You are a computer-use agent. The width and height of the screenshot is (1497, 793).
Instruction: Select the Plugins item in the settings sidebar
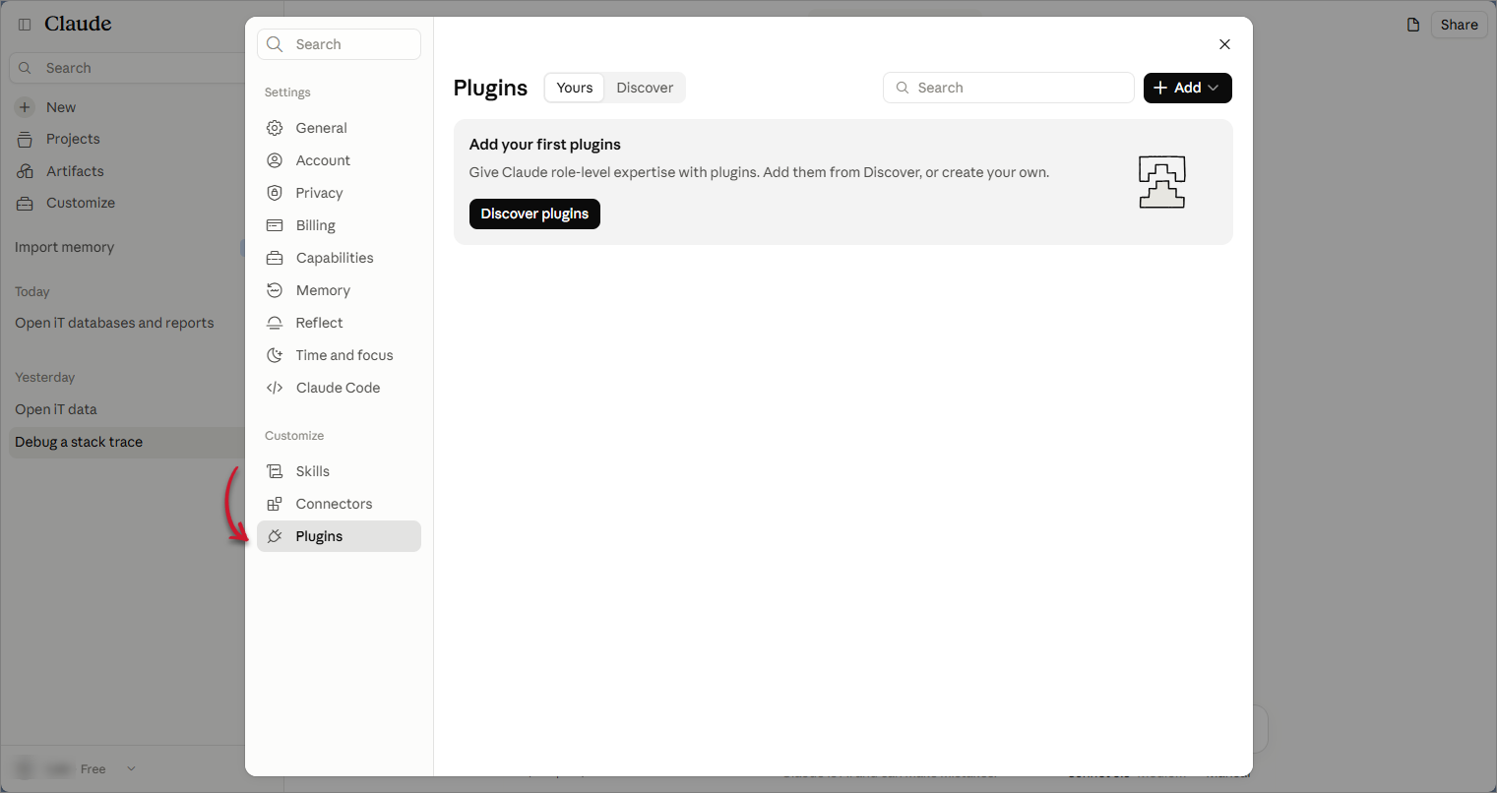[x=339, y=536]
